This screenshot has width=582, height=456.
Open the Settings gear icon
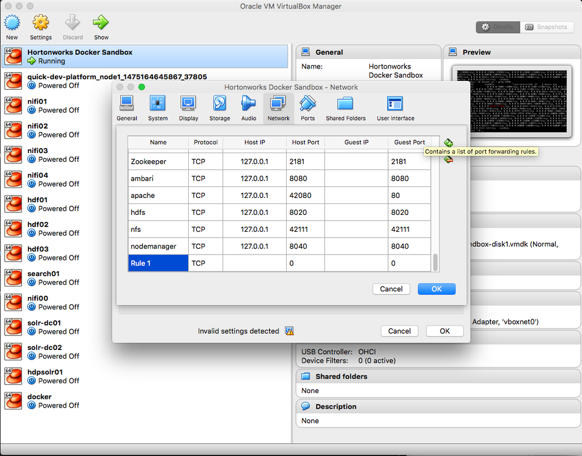coord(40,23)
